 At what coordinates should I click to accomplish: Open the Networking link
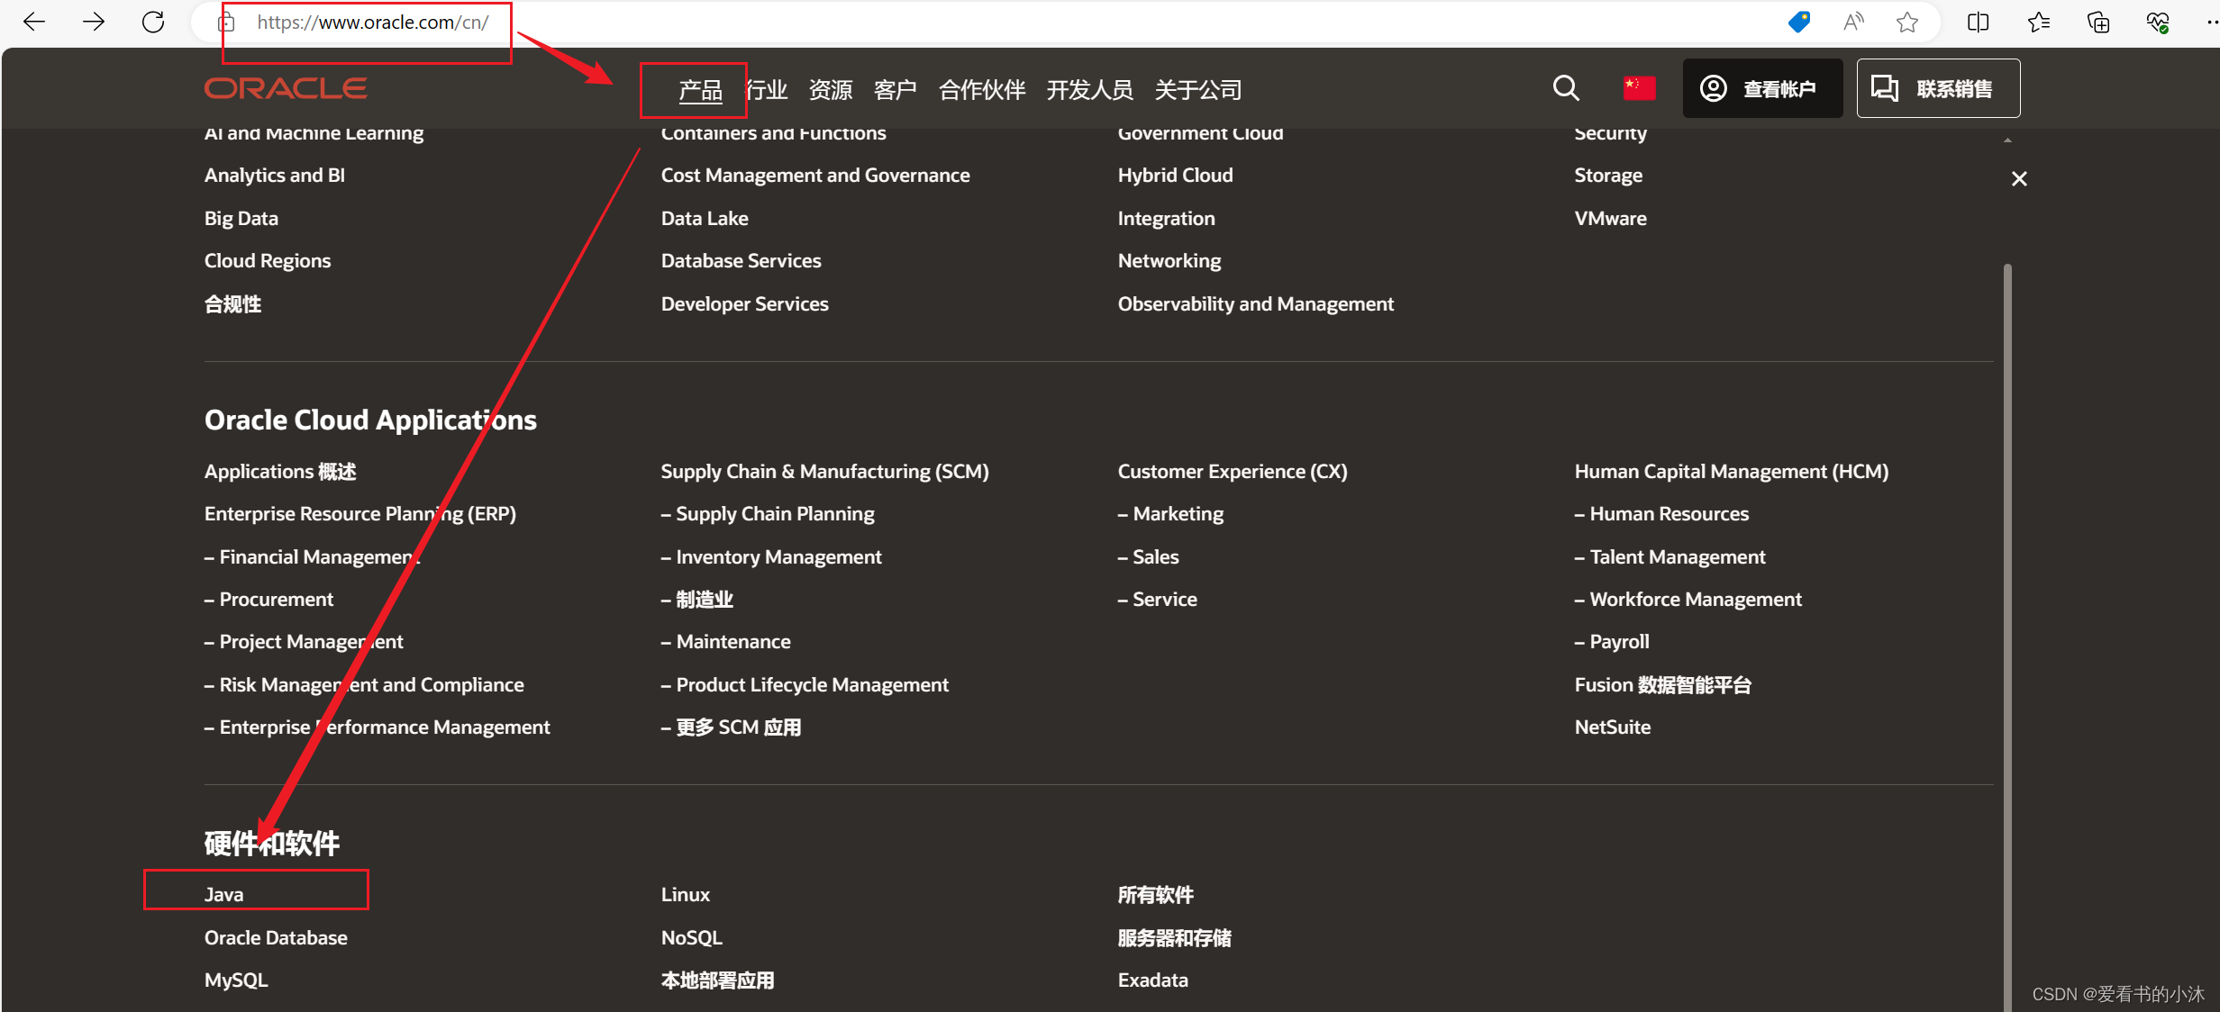pos(1169,260)
